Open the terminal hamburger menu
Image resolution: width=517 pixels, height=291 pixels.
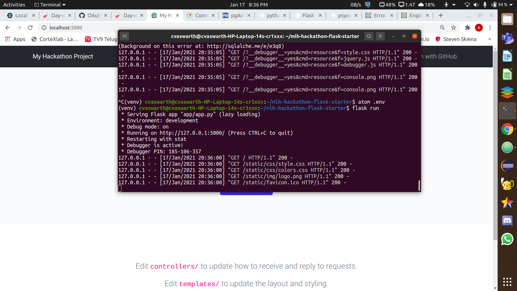(380, 36)
